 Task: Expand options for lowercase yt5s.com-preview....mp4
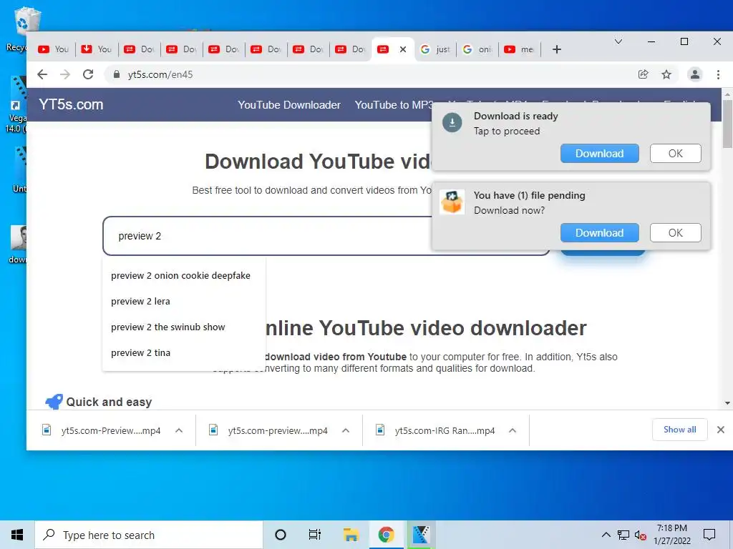pyautogui.click(x=346, y=430)
